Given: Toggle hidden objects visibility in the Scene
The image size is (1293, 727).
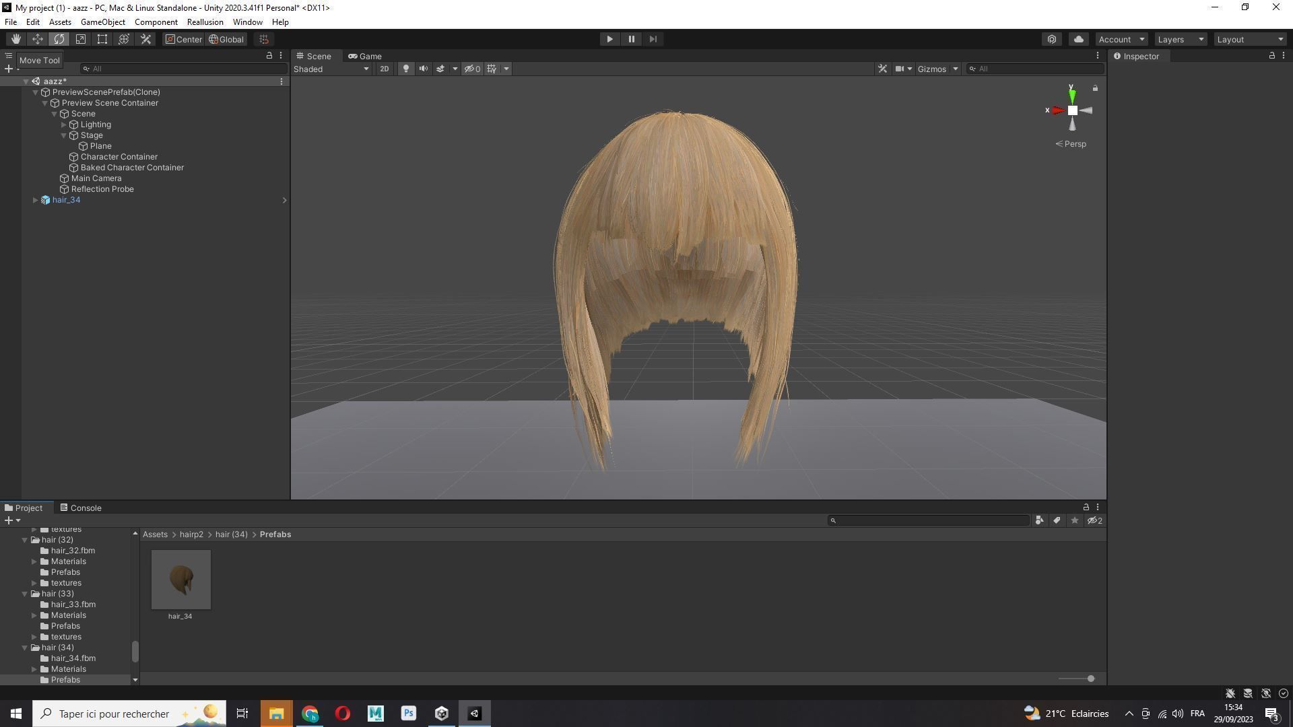Looking at the screenshot, I should coord(472,69).
